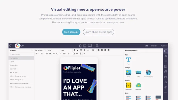Click the Image component icon
This screenshot has height=100, width=178.
128,73
